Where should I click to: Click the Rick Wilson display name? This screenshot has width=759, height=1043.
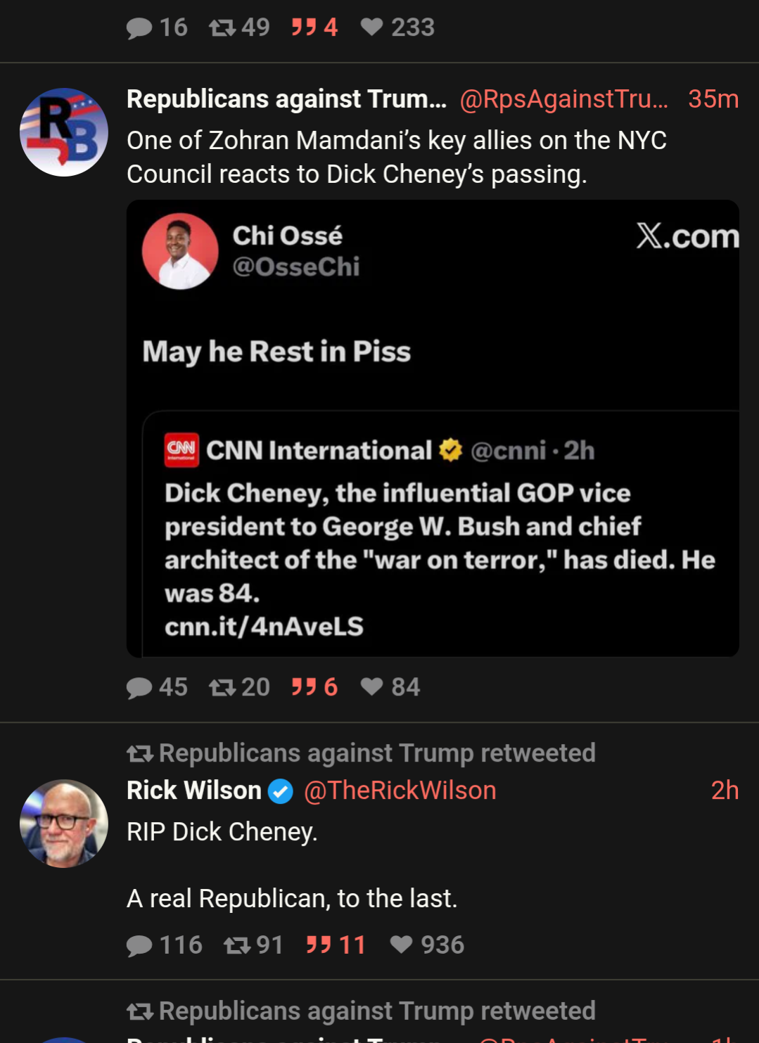[x=194, y=791]
